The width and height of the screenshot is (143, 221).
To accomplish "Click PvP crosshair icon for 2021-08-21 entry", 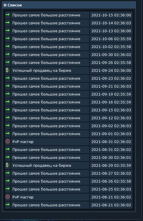I will pos(8,197).
